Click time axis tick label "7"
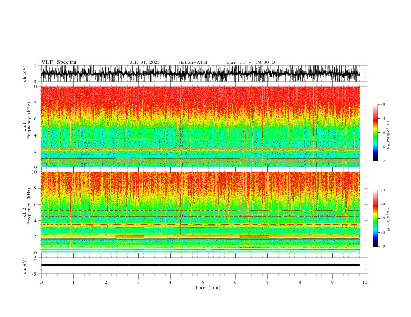 coord(268,282)
